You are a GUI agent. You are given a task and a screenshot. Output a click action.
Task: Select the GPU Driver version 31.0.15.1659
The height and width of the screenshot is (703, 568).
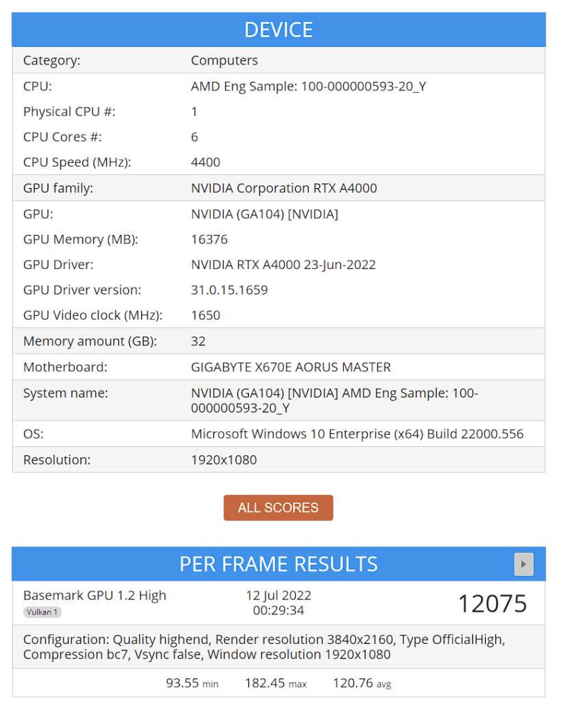click(229, 290)
